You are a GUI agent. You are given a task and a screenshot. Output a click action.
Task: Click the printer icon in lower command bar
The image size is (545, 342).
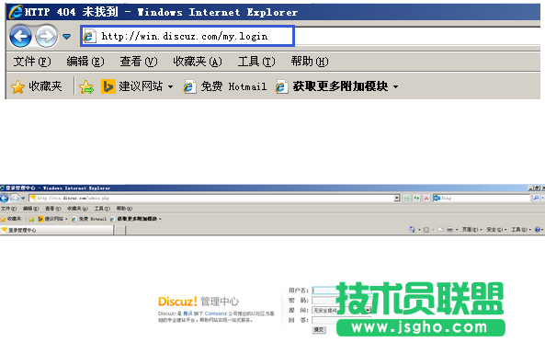click(449, 230)
